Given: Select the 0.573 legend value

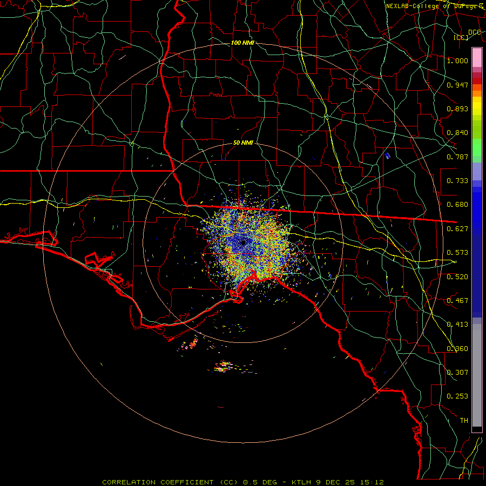Looking at the screenshot, I should click(457, 253).
